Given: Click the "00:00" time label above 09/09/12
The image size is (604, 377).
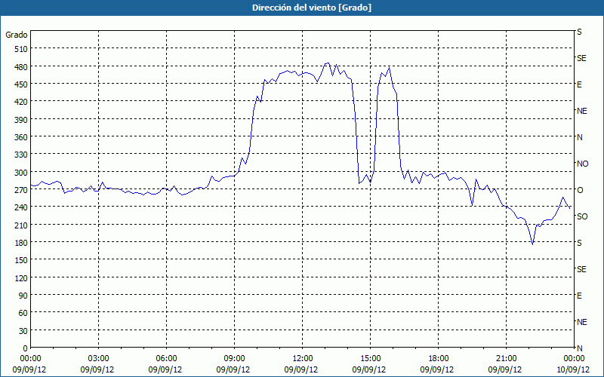Looking at the screenshot, I should coord(30,359).
